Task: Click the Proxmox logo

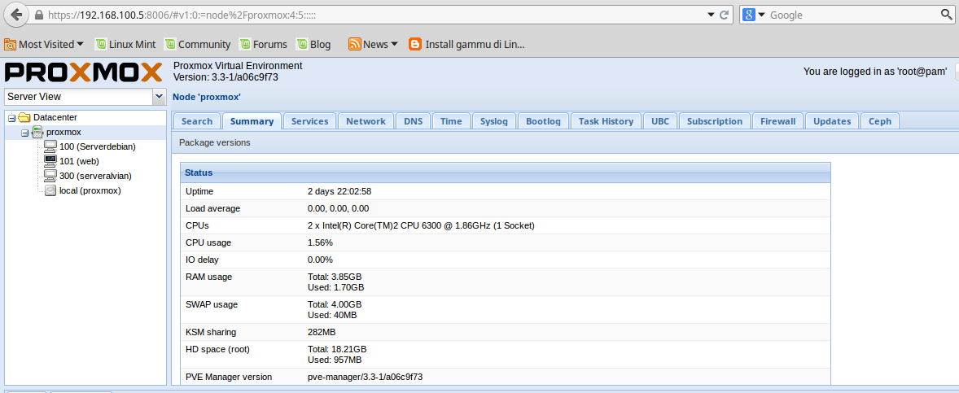Action: (x=83, y=72)
